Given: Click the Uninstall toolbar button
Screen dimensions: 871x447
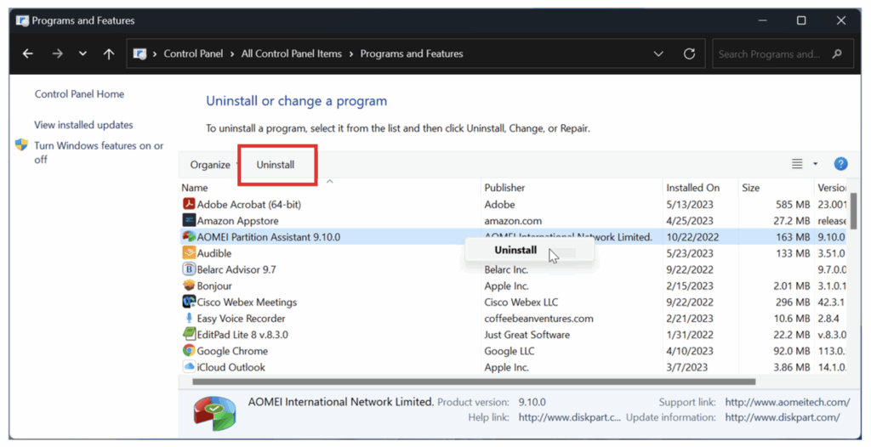Looking at the screenshot, I should [x=276, y=165].
